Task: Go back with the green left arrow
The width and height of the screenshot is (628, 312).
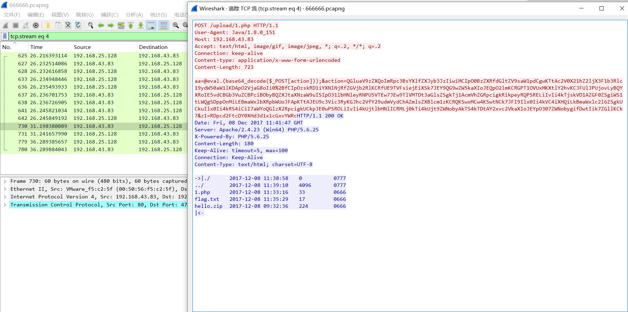Action: 101,25
